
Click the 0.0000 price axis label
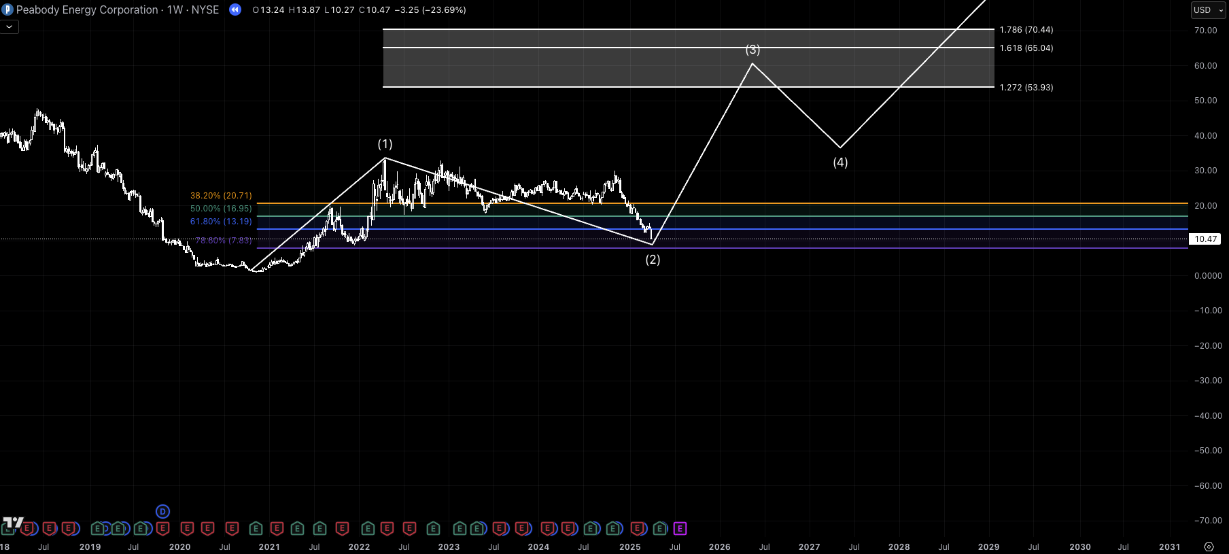[1208, 276]
